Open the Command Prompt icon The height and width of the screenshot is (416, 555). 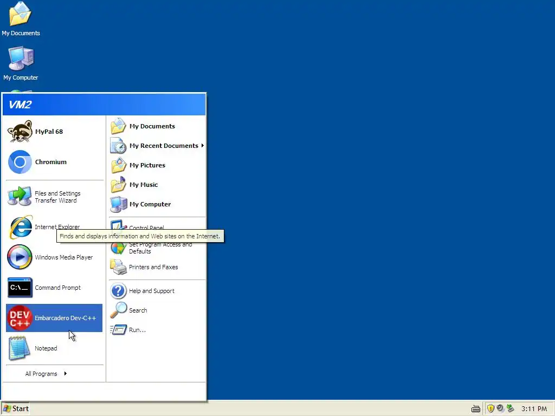click(x=20, y=288)
